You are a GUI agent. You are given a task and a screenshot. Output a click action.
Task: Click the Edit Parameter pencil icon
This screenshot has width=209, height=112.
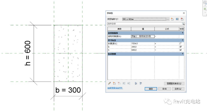[x=109, y=83]
